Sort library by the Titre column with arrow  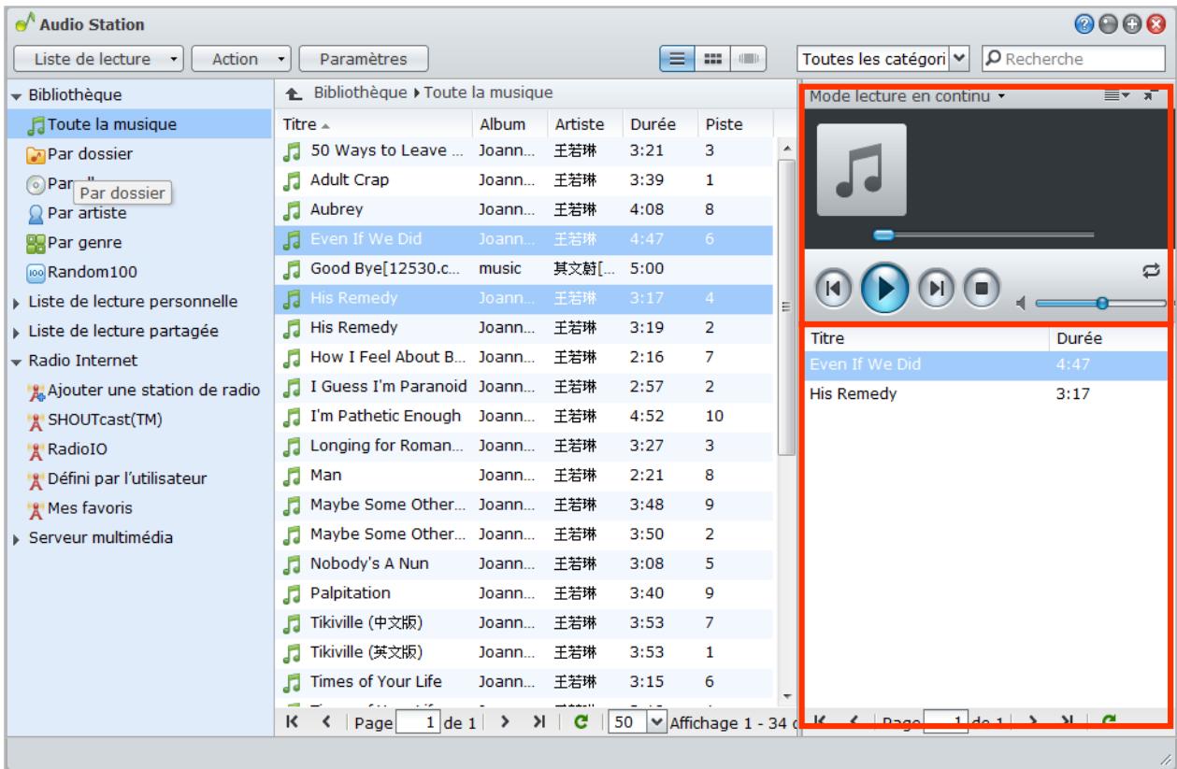point(375,123)
